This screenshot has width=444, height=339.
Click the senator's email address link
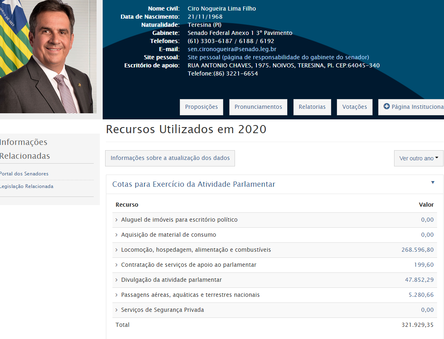click(232, 49)
